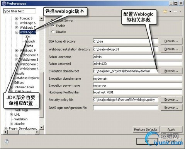Select the Disable radio button
This screenshot has width=185, height=149.
pyautogui.click(x=53, y=31)
